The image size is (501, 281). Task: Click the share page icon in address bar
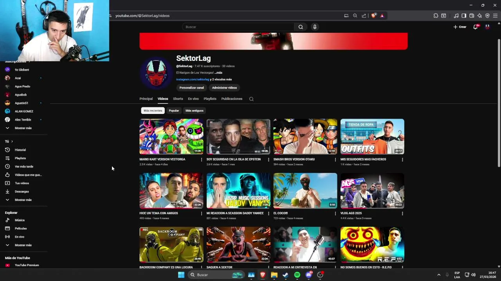[x=364, y=16]
